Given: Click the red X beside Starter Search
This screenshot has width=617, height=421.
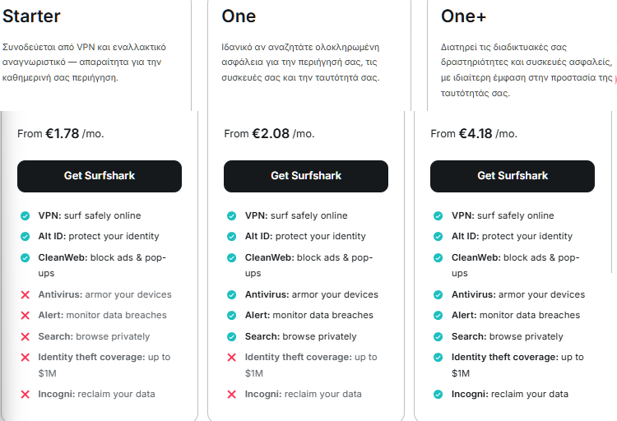Looking at the screenshot, I should 26,336.
